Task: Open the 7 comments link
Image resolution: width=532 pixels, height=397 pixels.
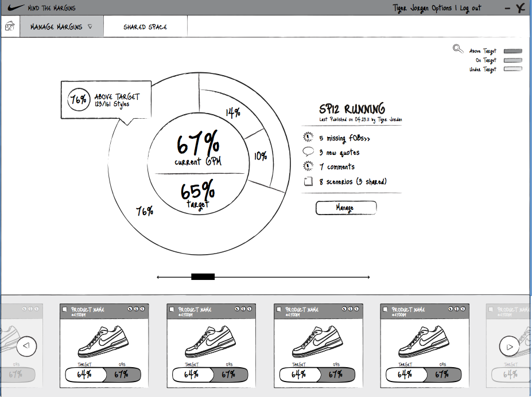Action: pyautogui.click(x=336, y=167)
